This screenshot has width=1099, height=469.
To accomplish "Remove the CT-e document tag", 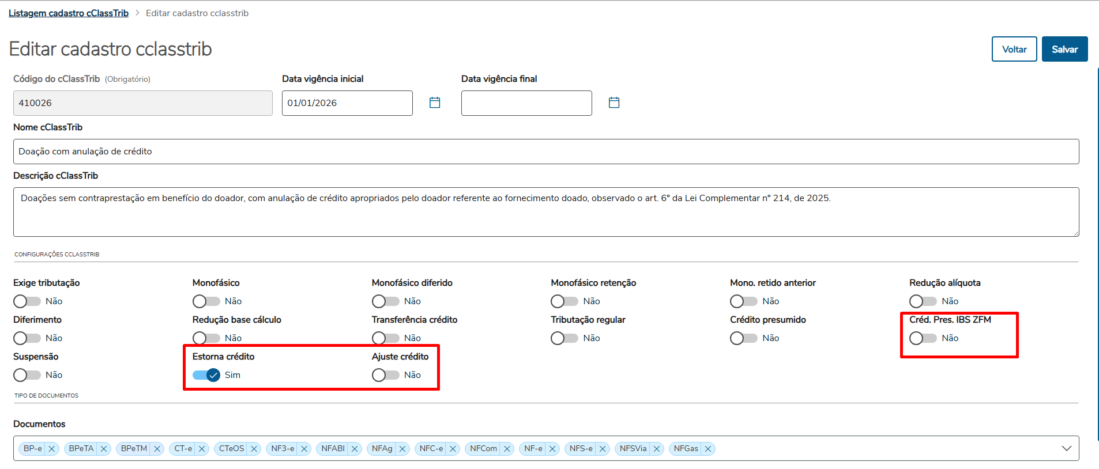I will point(202,449).
